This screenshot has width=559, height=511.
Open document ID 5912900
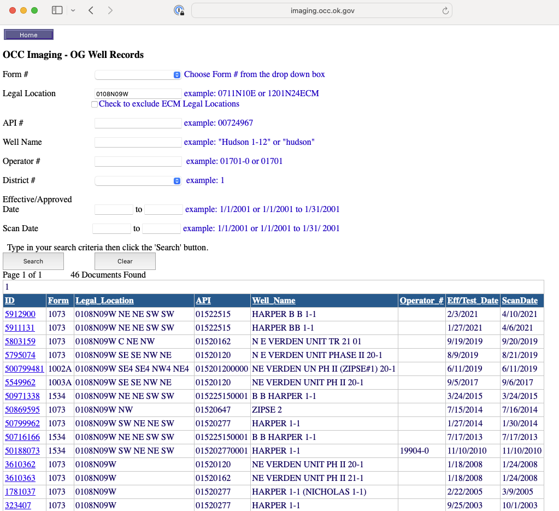click(20, 314)
